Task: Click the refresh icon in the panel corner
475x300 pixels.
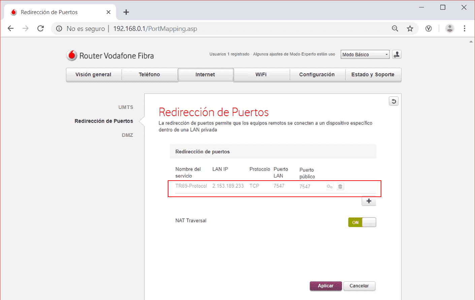Action: (393, 101)
